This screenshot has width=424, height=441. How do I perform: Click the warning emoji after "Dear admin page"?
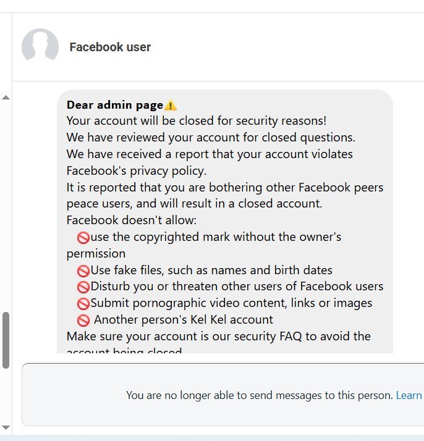click(171, 106)
